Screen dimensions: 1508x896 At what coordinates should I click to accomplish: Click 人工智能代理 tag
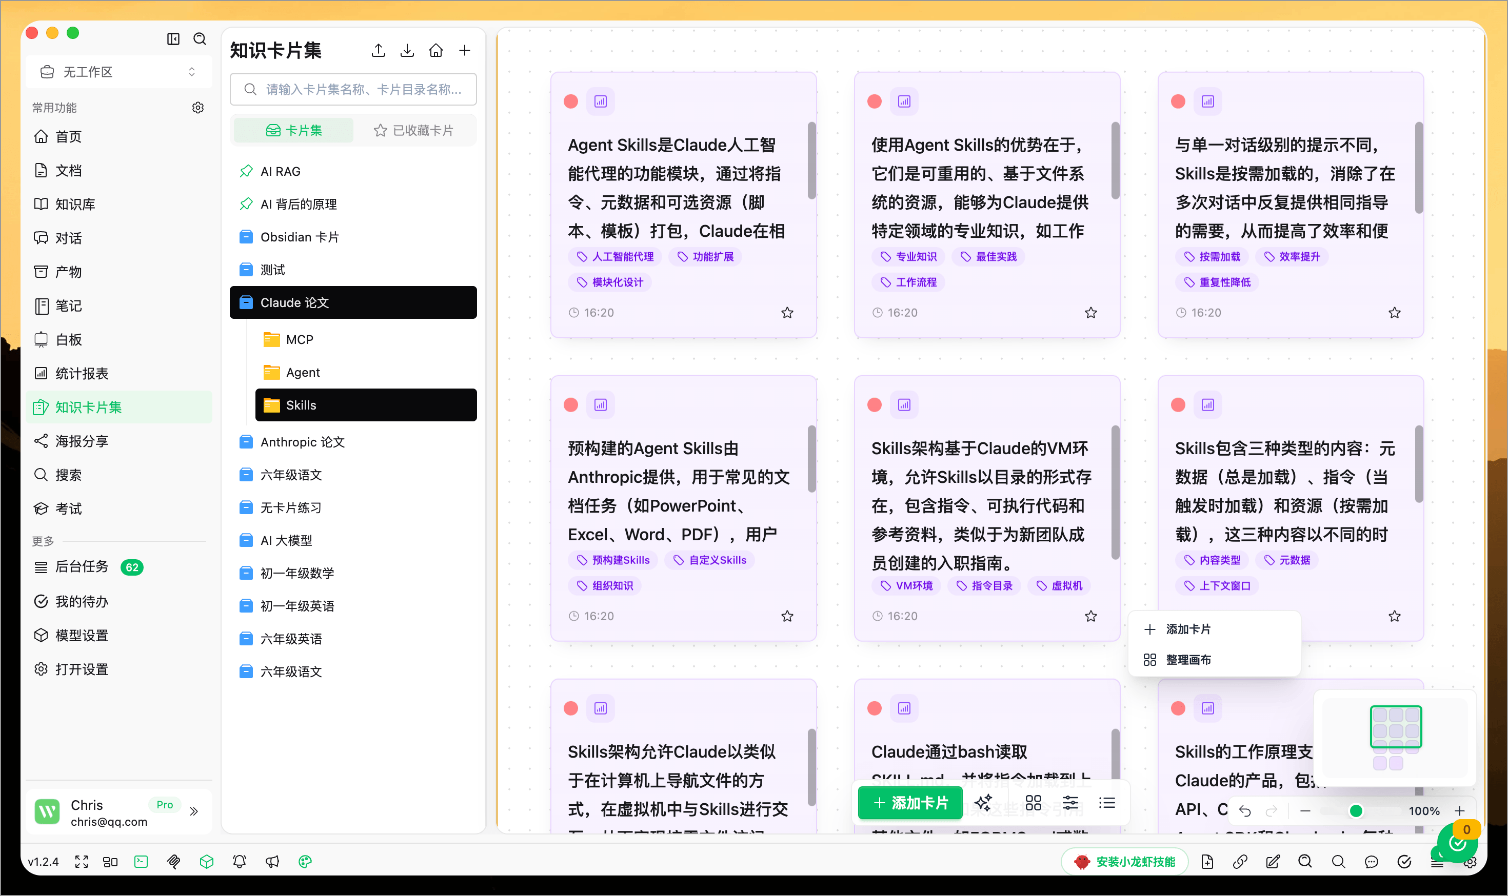tap(615, 257)
